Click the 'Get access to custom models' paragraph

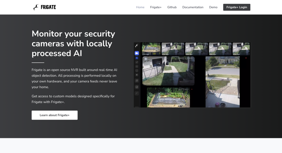tap(73, 99)
